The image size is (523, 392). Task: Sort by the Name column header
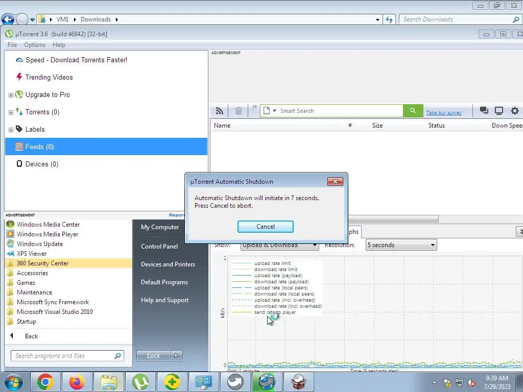point(222,126)
